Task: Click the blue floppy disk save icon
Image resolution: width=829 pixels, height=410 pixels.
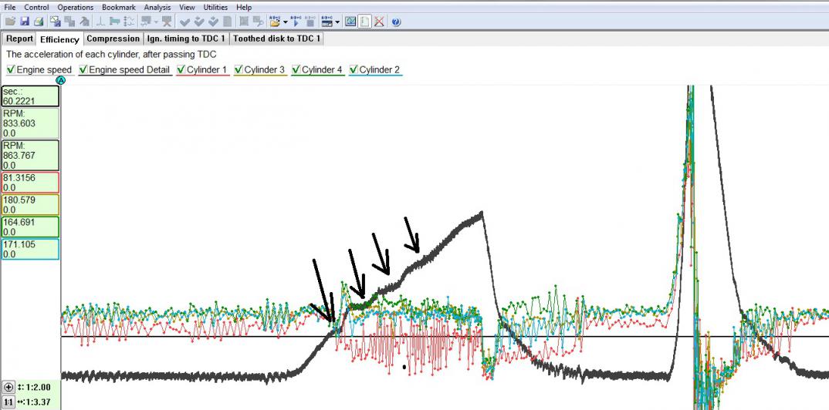Action: 24,22
